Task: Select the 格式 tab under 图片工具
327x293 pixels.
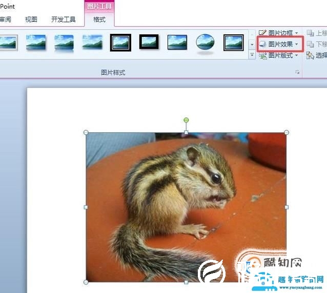Action: tap(99, 19)
